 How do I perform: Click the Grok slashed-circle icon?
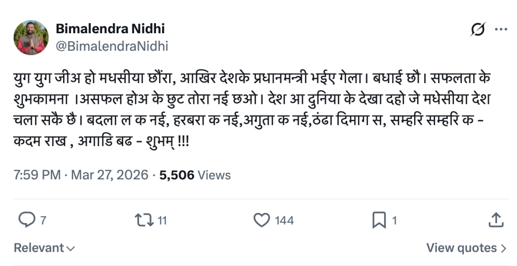477,30
